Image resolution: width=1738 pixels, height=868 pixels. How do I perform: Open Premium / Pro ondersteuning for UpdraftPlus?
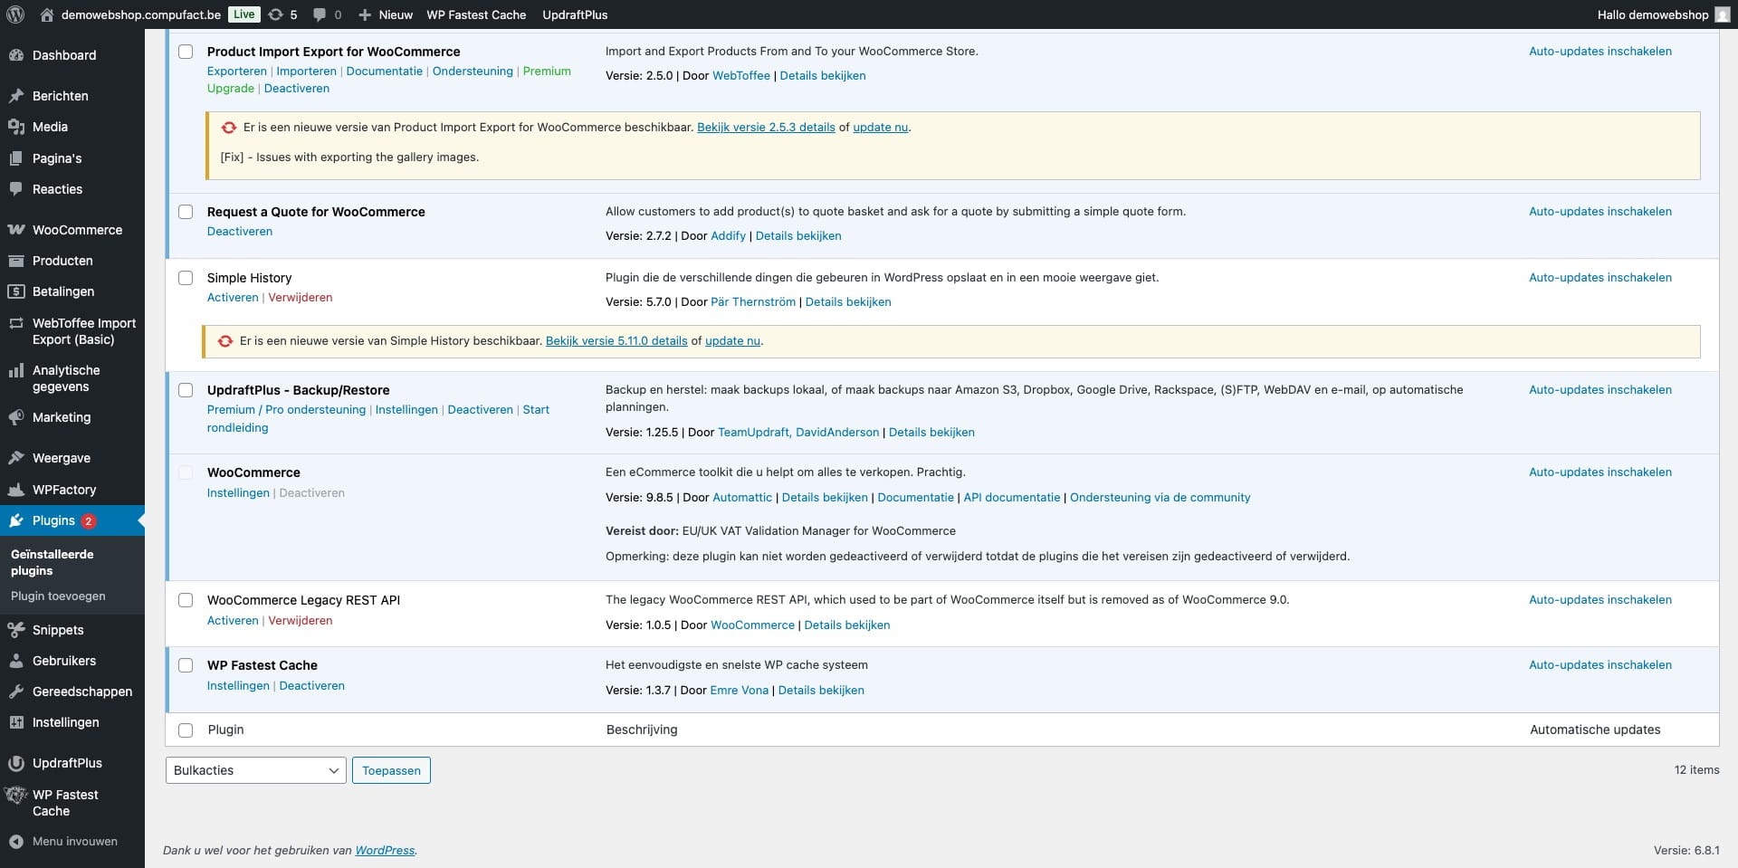(x=286, y=410)
